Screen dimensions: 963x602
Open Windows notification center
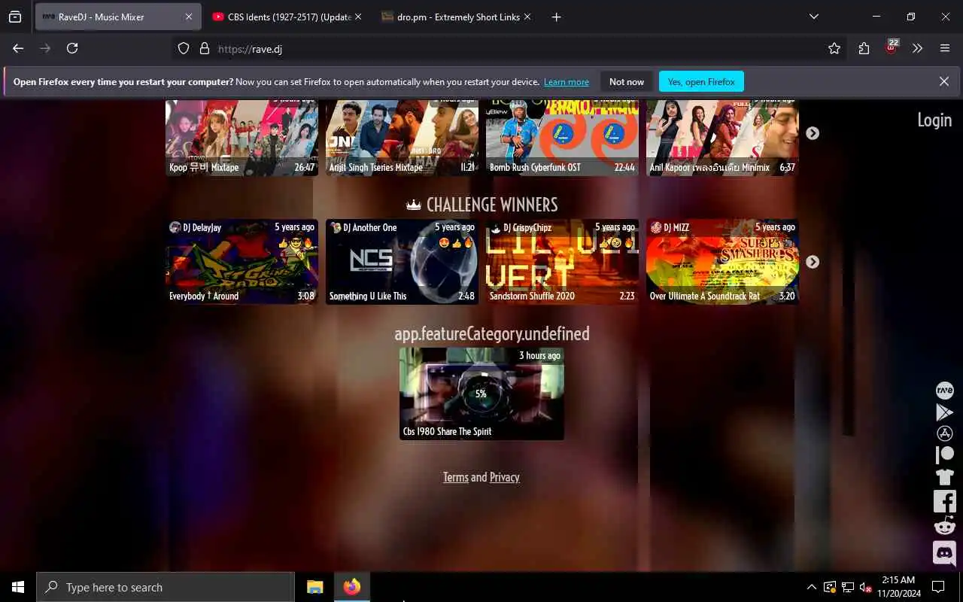(x=938, y=587)
